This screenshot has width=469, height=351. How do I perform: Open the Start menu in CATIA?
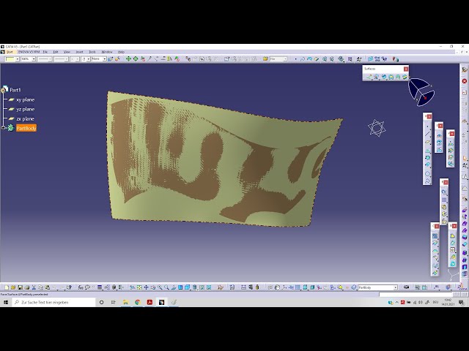pos(10,52)
